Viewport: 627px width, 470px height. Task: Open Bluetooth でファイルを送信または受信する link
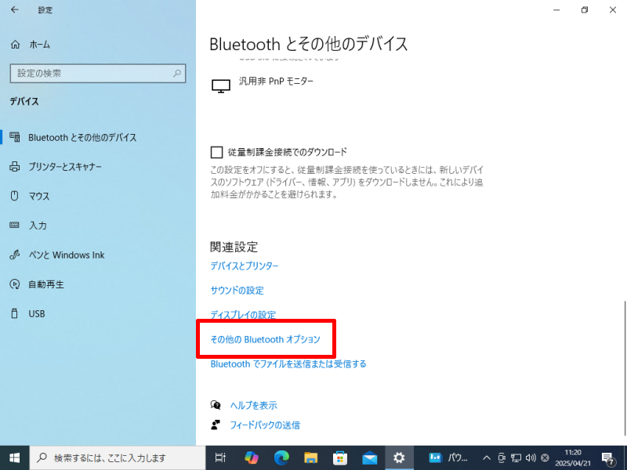click(288, 364)
